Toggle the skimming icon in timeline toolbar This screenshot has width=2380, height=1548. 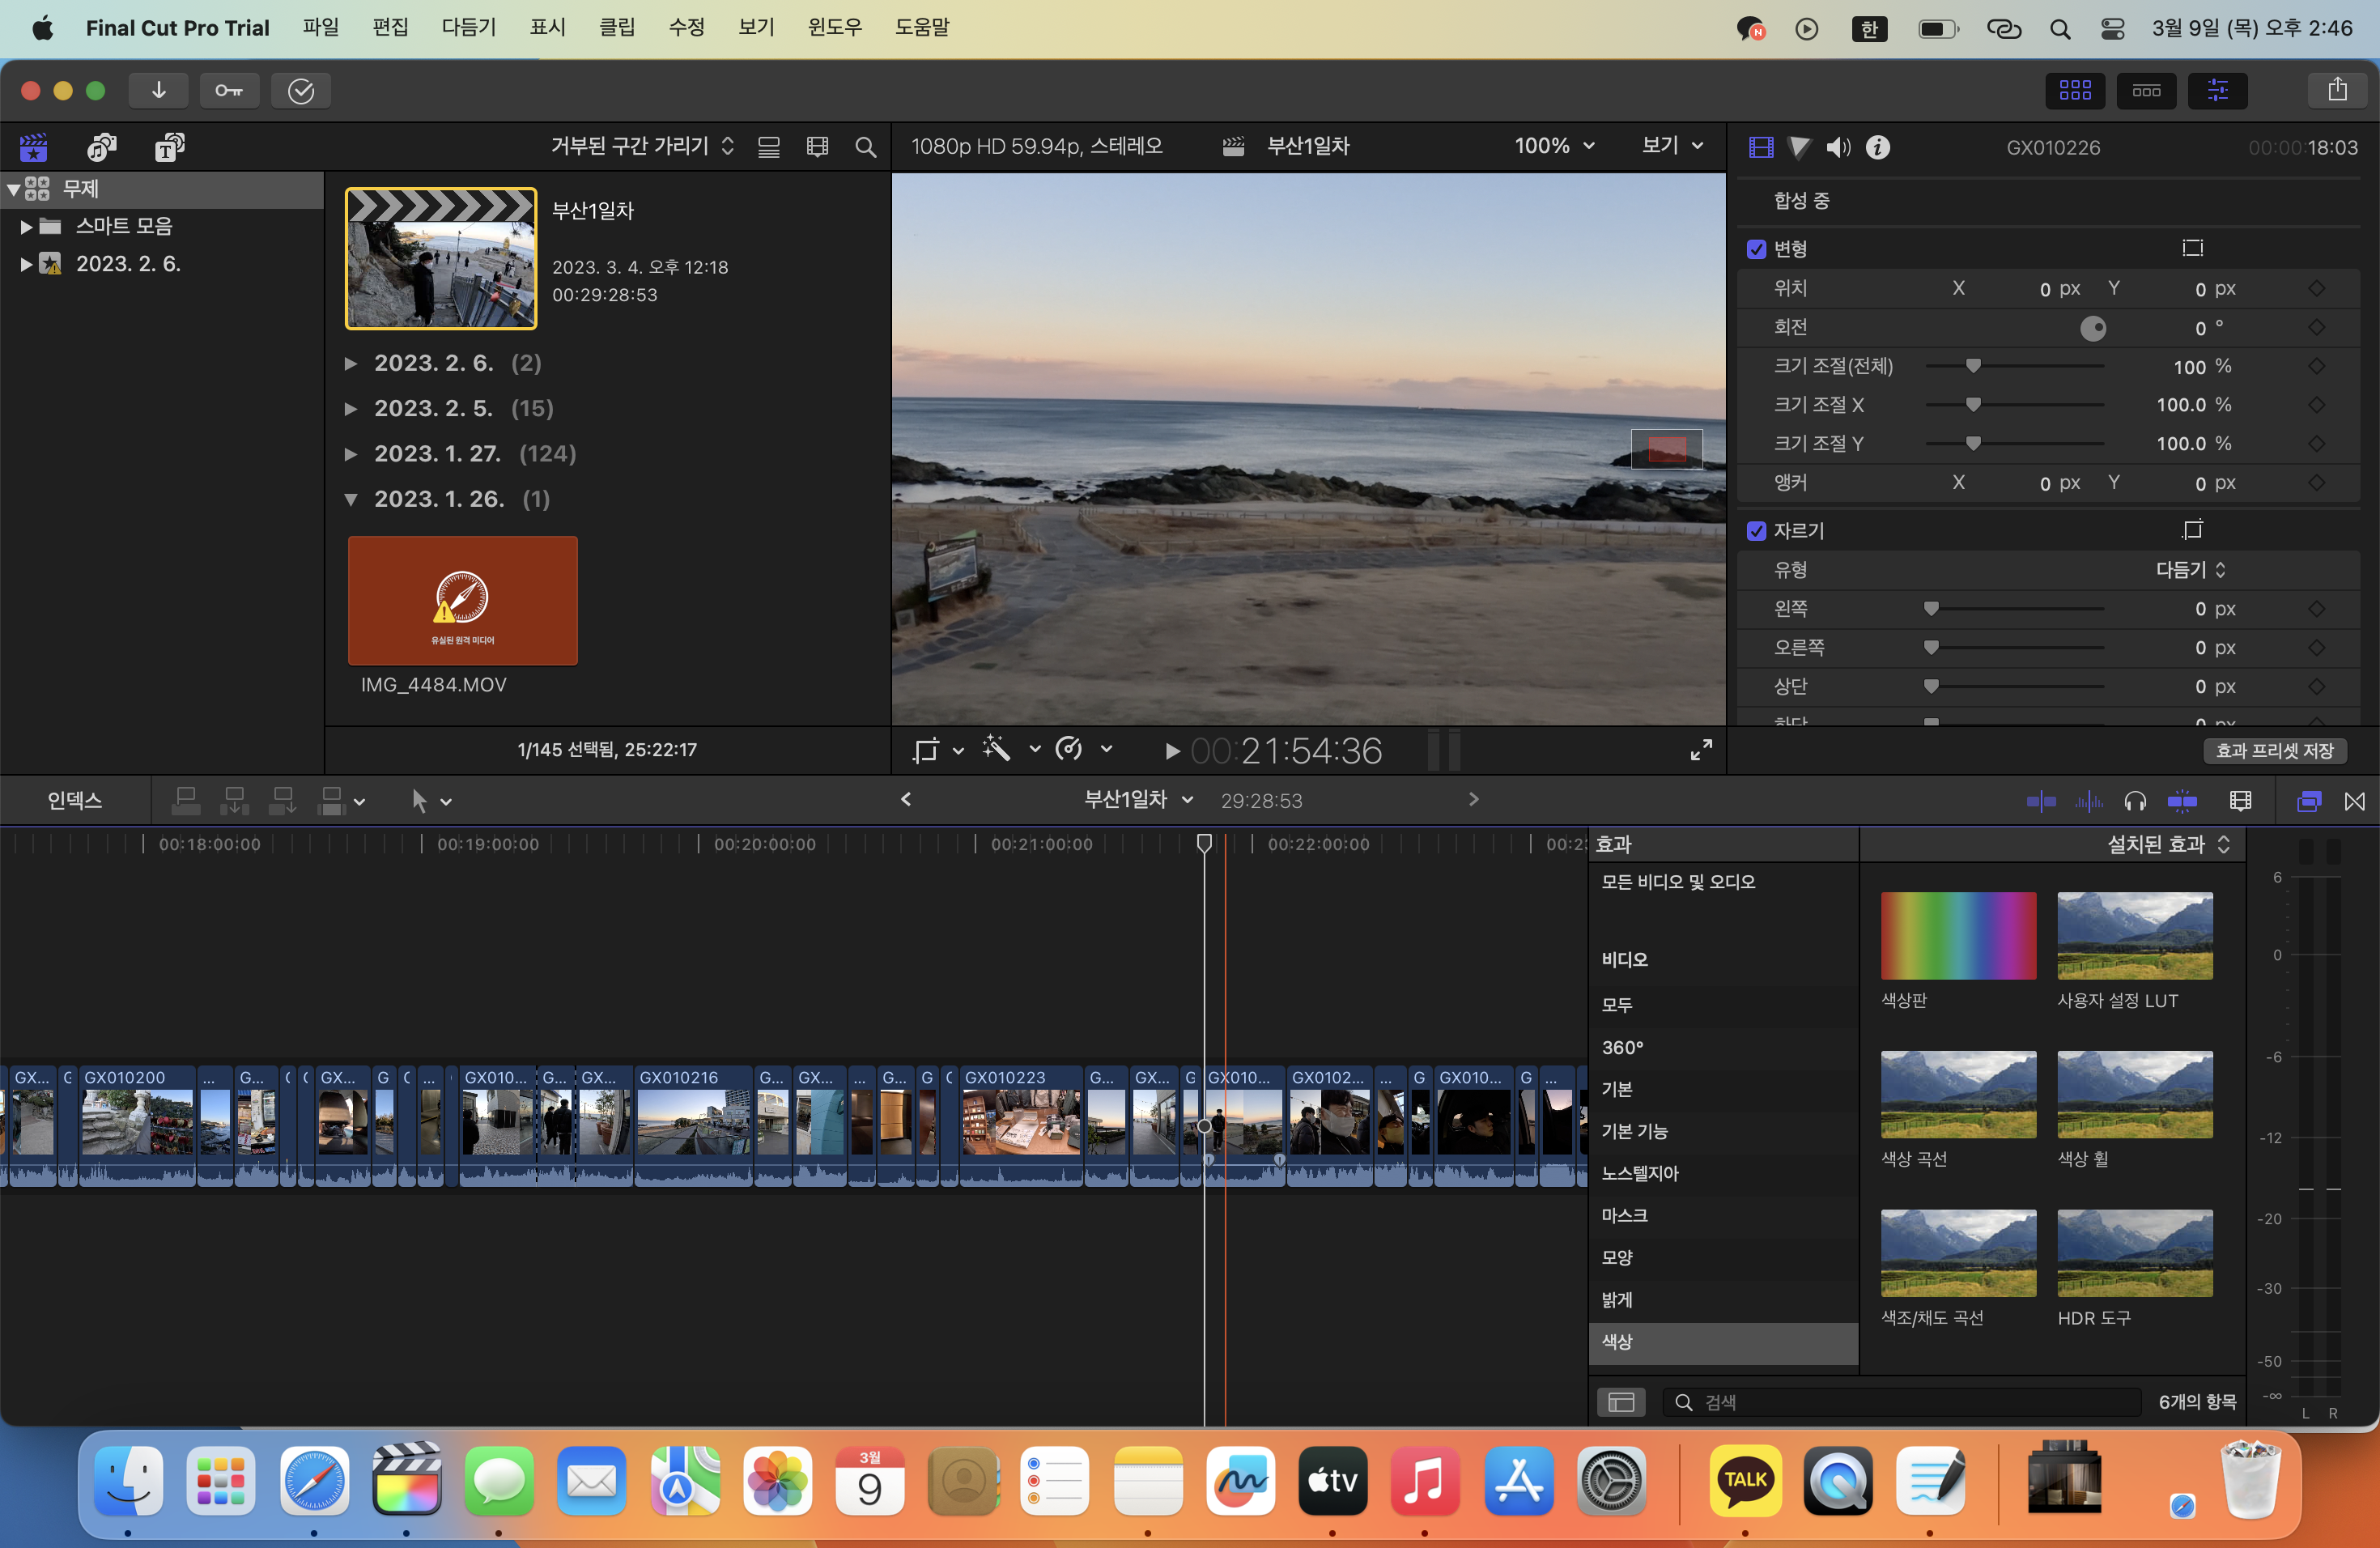click(2041, 801)
